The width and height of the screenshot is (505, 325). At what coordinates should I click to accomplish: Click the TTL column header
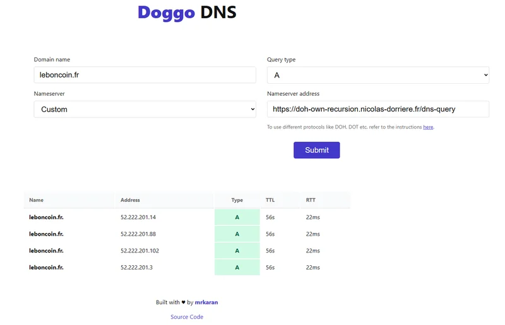coord(270,200)
